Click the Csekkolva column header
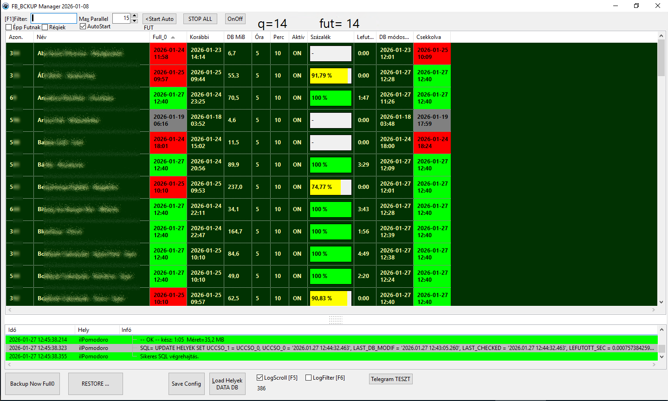 428,37
